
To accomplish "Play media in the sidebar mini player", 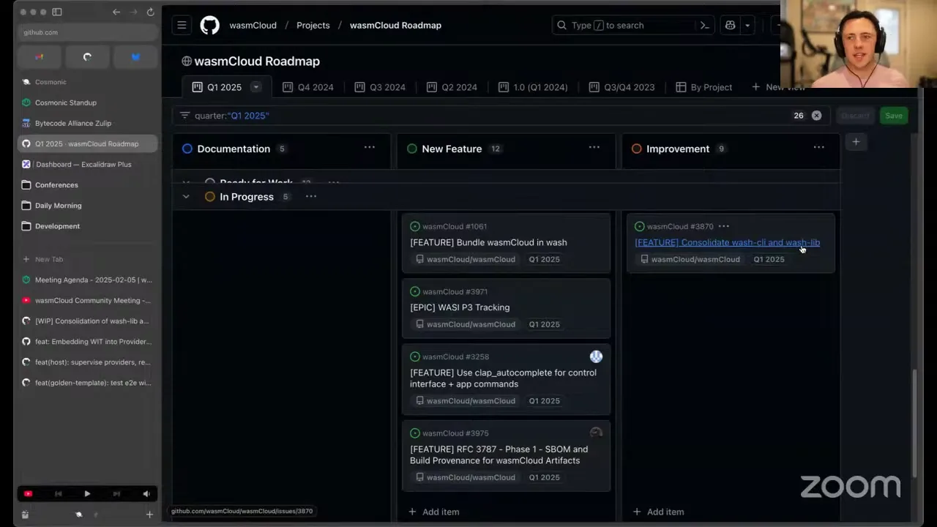I will [87, 494].
